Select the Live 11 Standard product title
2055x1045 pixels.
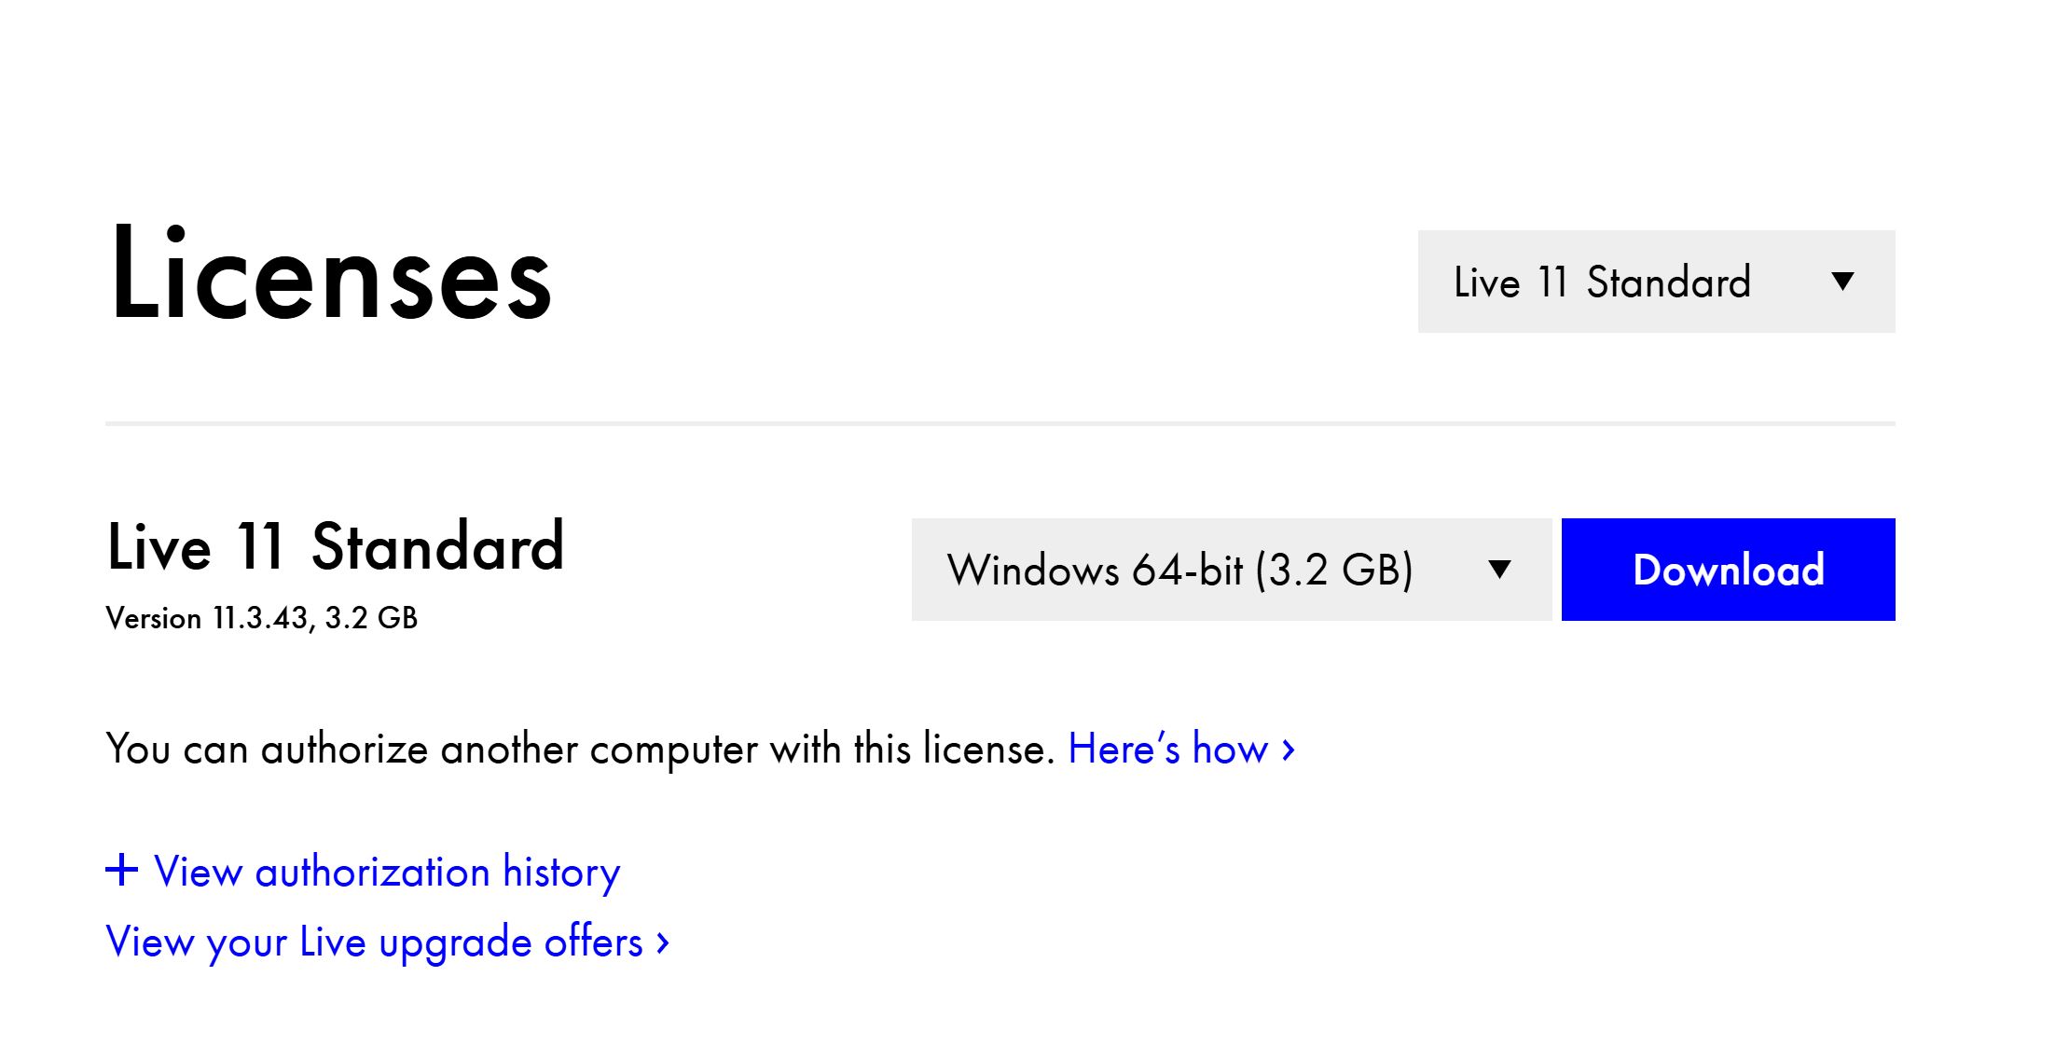[336, 547]
